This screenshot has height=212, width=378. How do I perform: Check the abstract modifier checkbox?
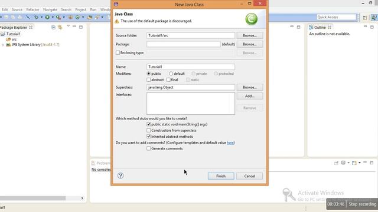pyautogui.click(x=148, y=79)
